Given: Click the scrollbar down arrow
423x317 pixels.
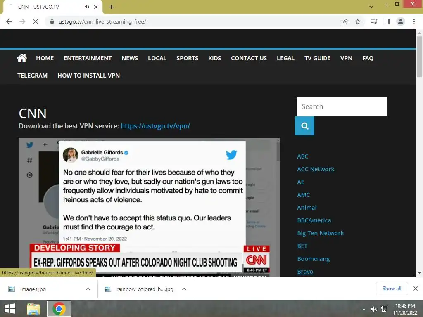Looking at the screenshot, I should click(x=419, y=273).
